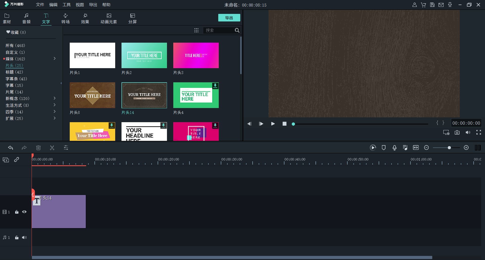Play the preview video
The height and width of the screenshot is (260, 485).
(273, 124)
